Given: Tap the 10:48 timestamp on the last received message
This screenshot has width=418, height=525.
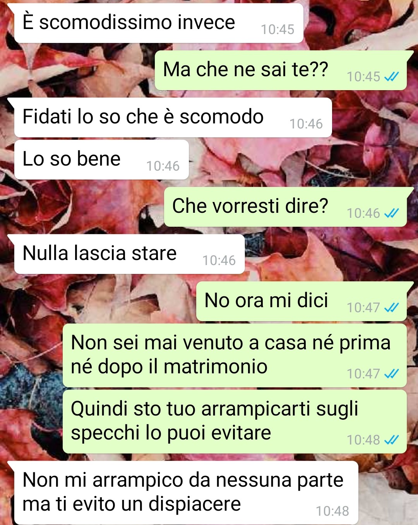Looking at the screenshot, I should [332, 511].
